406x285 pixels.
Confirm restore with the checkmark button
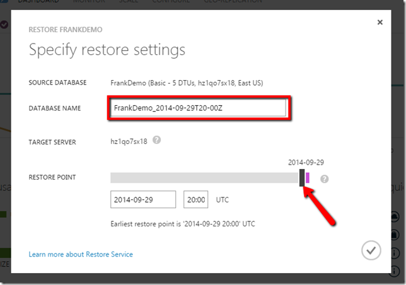371,250
